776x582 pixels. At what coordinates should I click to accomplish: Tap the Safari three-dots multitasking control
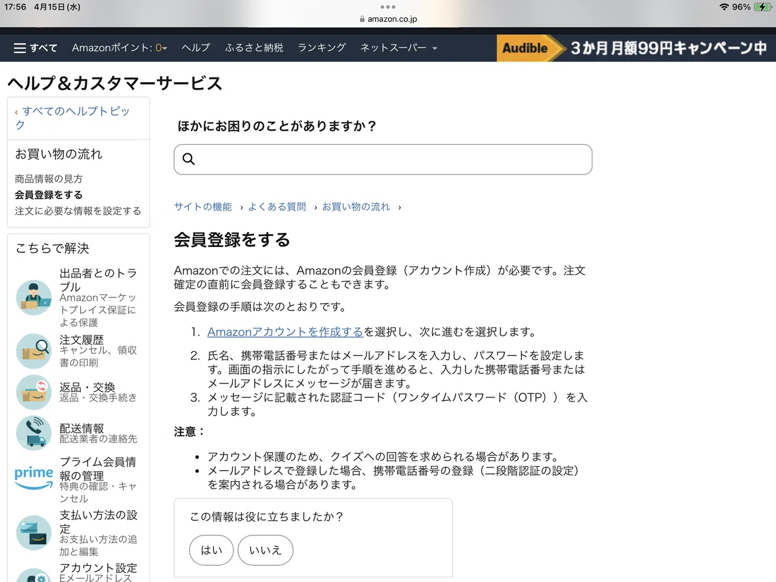pos(387,6)
